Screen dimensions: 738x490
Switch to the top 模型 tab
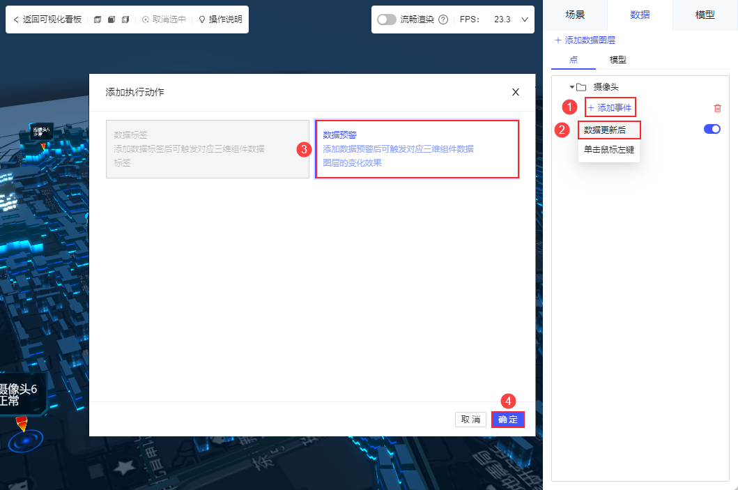(x=705, y=15)
